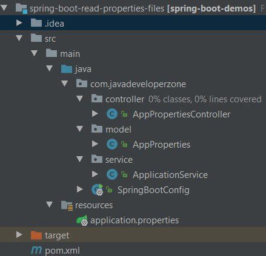Select the model package name
Viewport: 266px width, 256px height.
[118, 130]
